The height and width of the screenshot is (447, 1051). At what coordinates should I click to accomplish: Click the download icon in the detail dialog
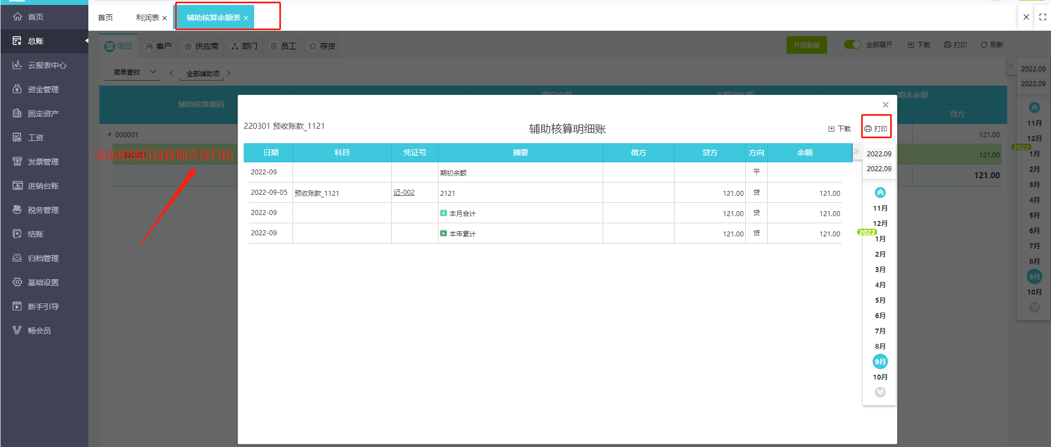831,129
